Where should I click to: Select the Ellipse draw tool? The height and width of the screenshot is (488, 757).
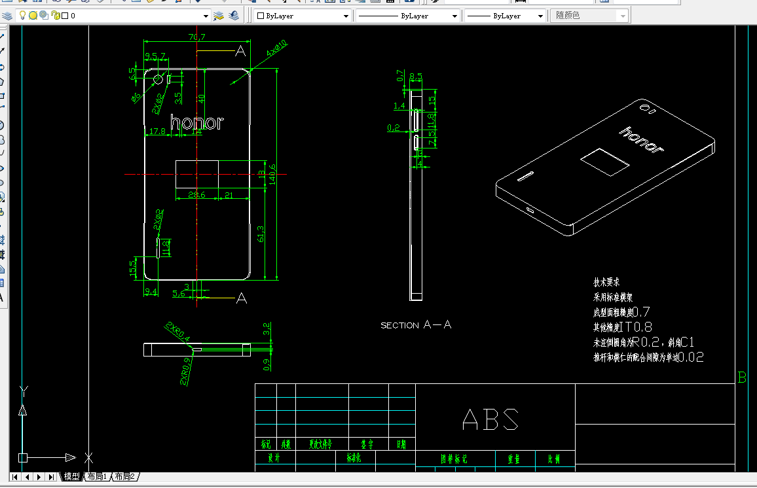pyautogui.click(x=2, y=168)
